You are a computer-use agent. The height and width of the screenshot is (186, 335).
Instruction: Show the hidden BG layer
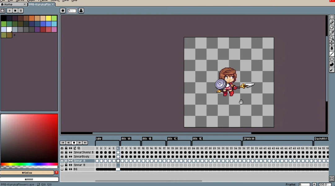[x=62, y=169]
